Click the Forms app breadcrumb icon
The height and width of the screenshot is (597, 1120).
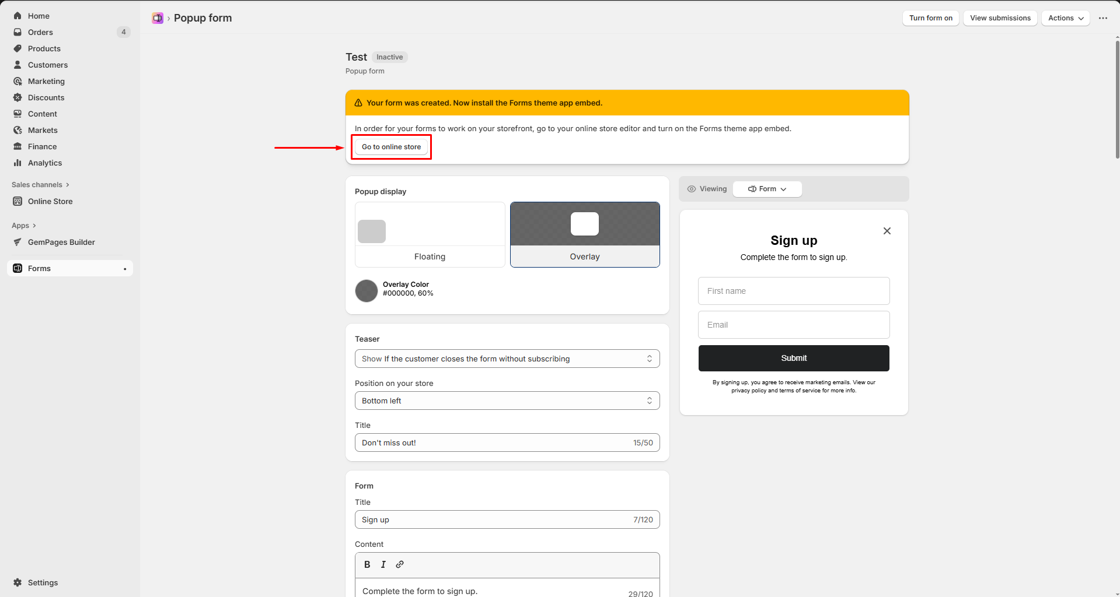158,18
